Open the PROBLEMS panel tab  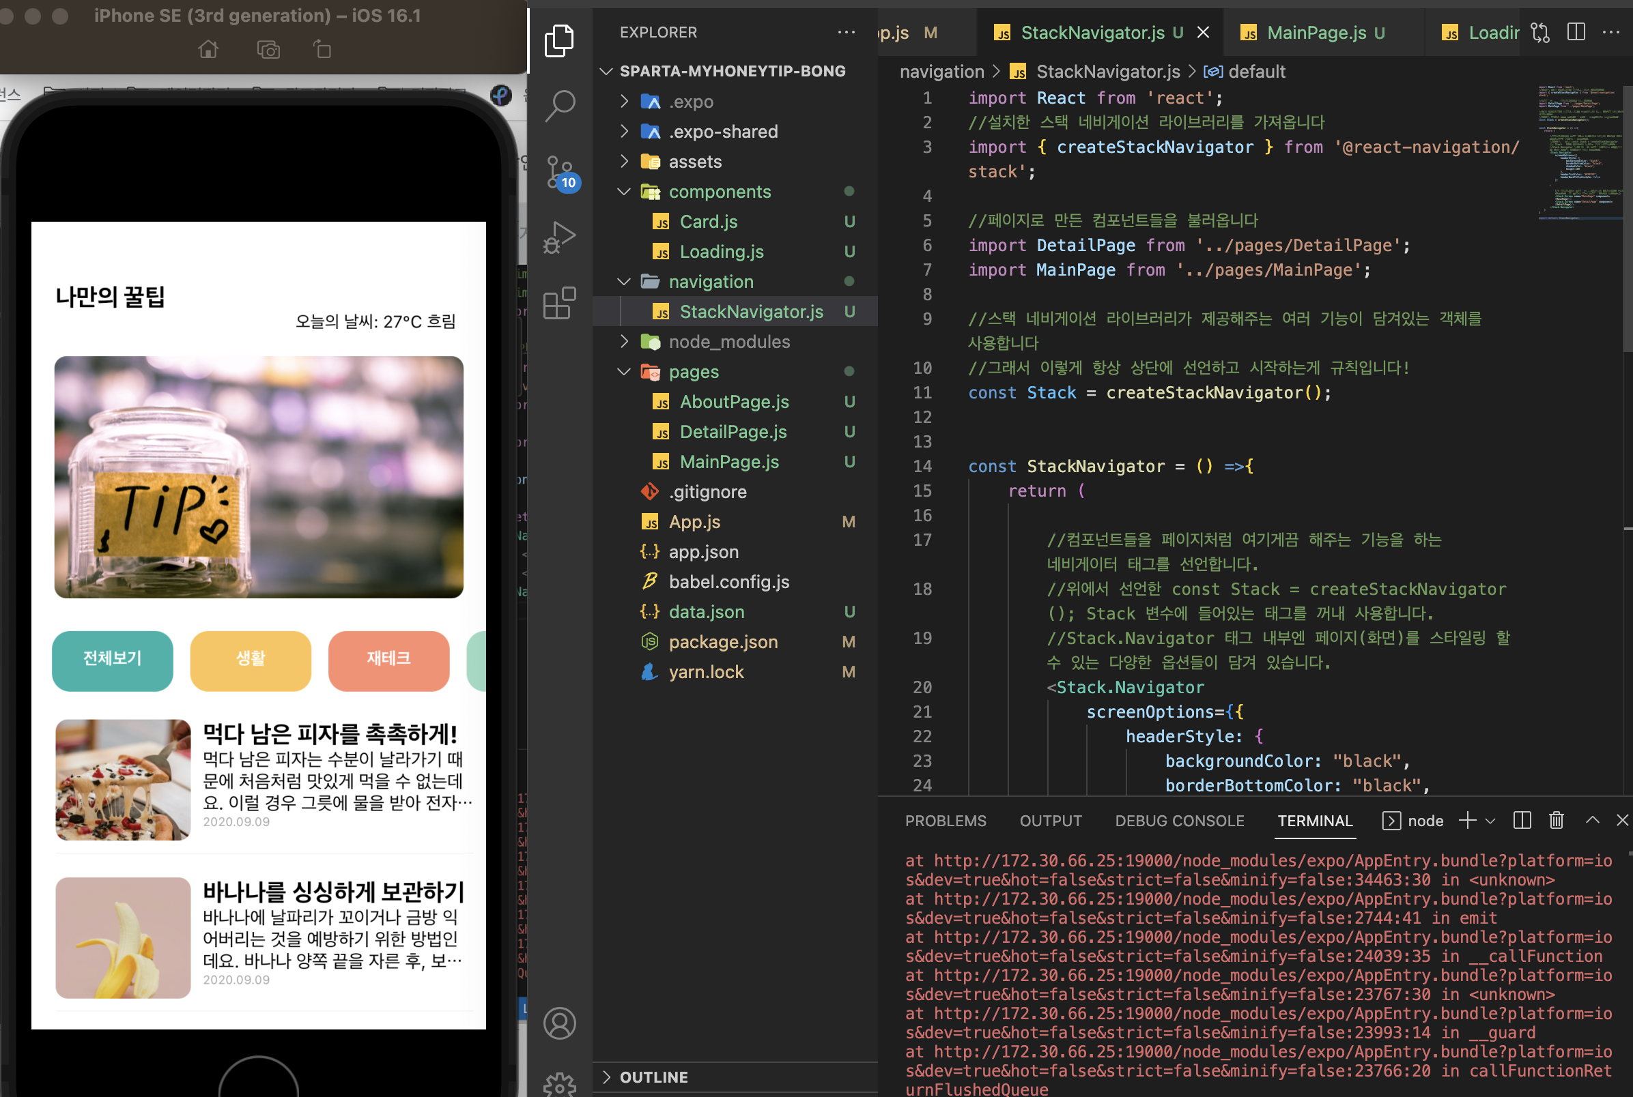[x=945, y=821]
